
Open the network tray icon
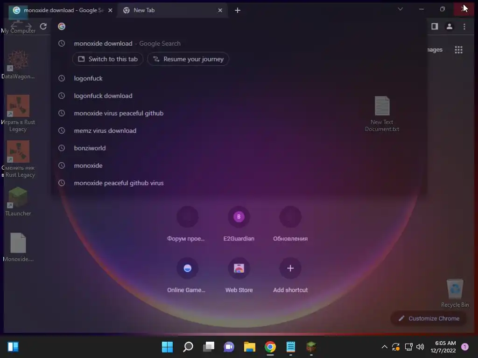(x=408, y=347)
